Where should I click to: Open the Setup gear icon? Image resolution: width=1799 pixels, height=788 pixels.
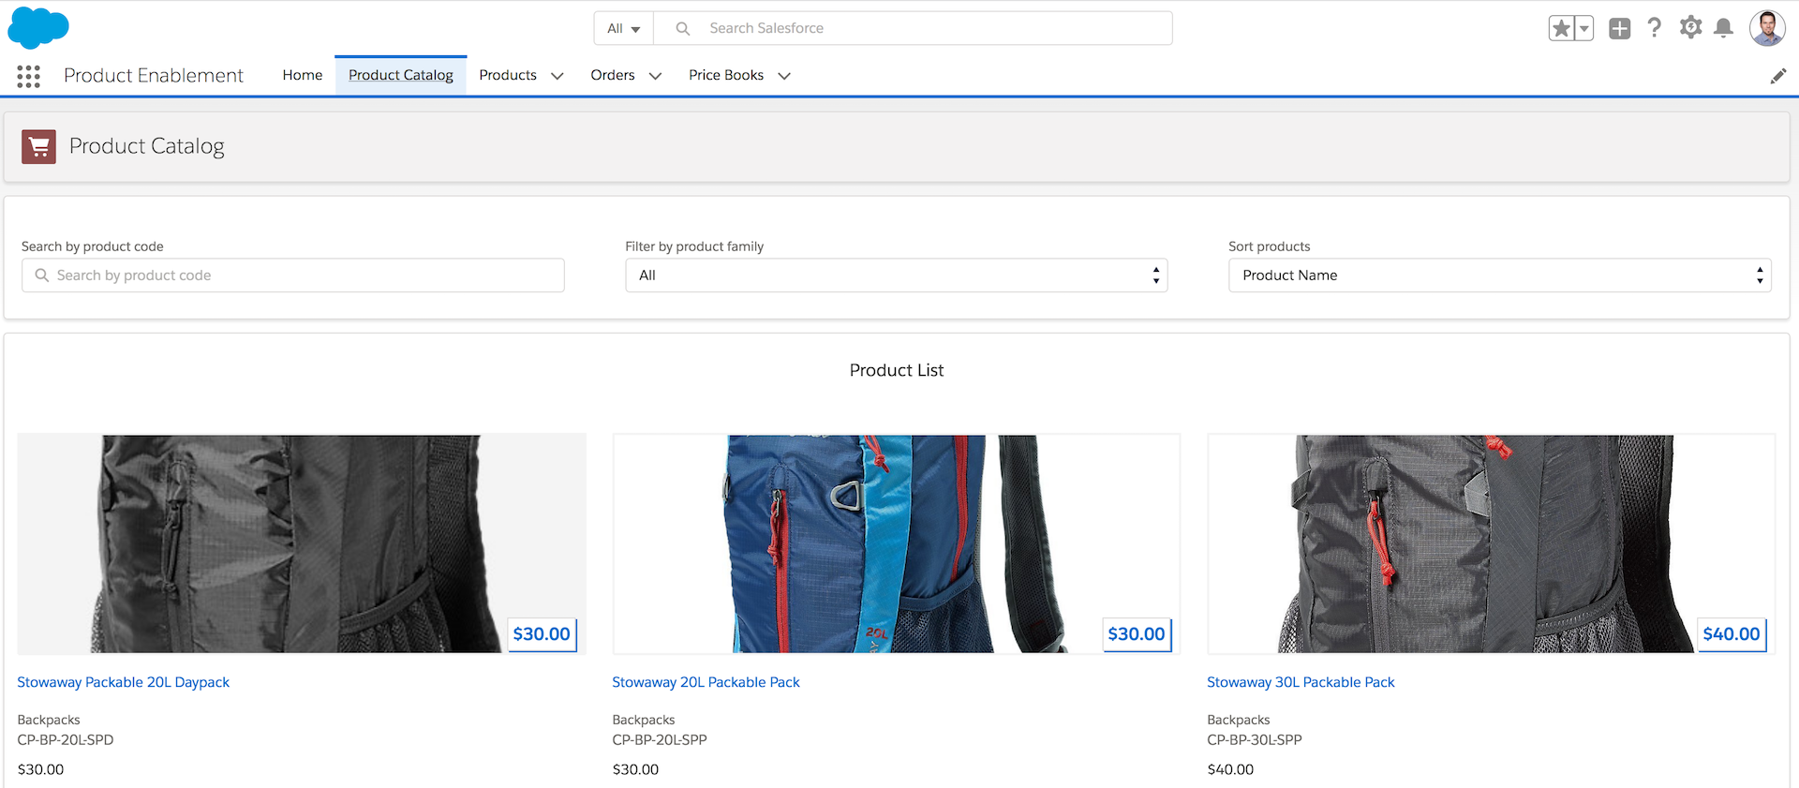click(x=1690, y=28)
